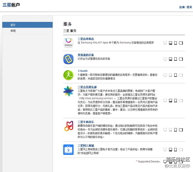Click the http://club.samsung.com/cn URL text
The image size is (193, 172).
coord(96,98)
